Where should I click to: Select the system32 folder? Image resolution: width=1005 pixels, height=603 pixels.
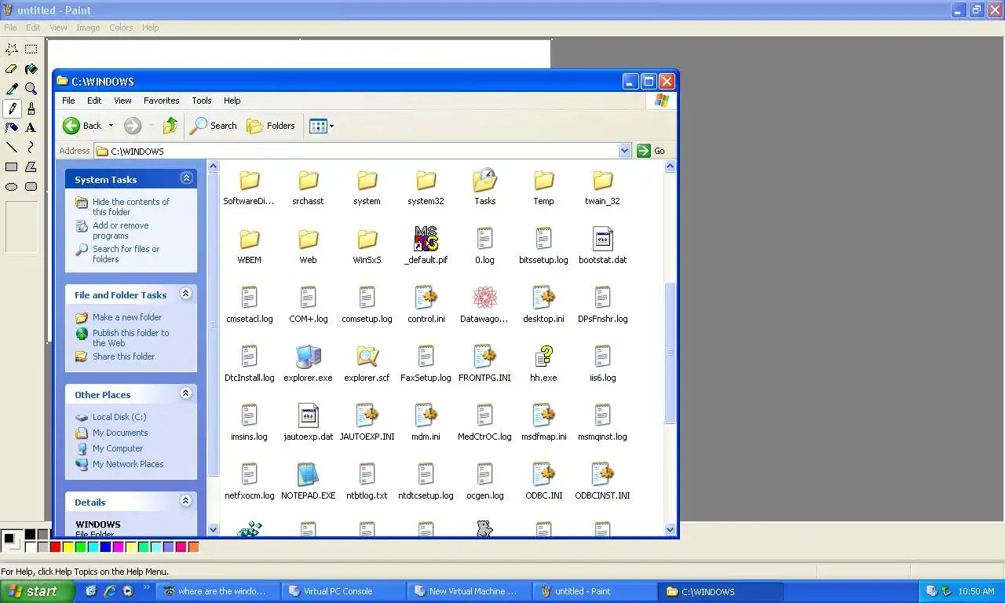click(426, 188)
